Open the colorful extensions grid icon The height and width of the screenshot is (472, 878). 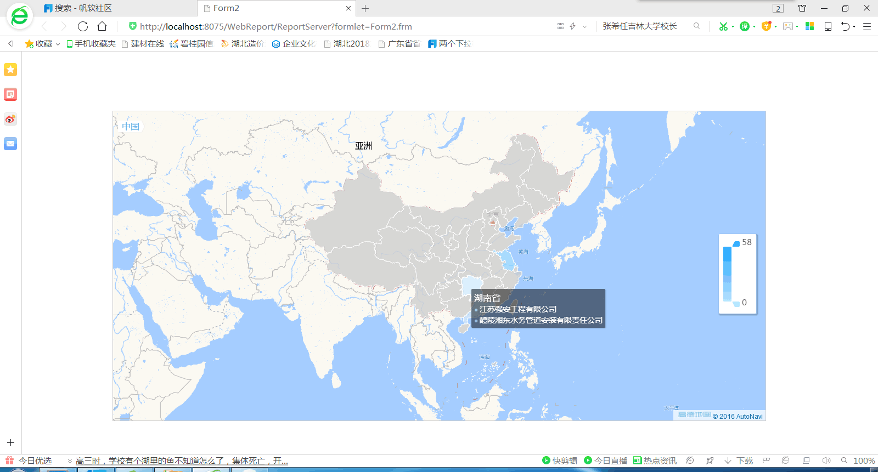pyautogui.click(x=809, y=26)
